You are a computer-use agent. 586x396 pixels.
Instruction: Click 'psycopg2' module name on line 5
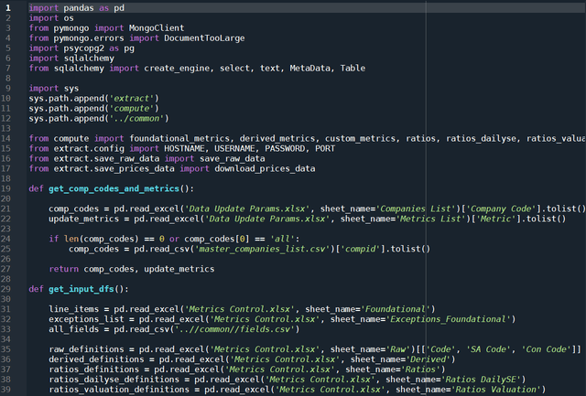(x=83, y=48)
